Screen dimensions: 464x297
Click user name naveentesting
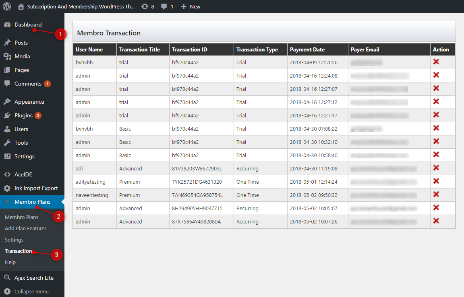pyautogui.click(x=92, y=195)
